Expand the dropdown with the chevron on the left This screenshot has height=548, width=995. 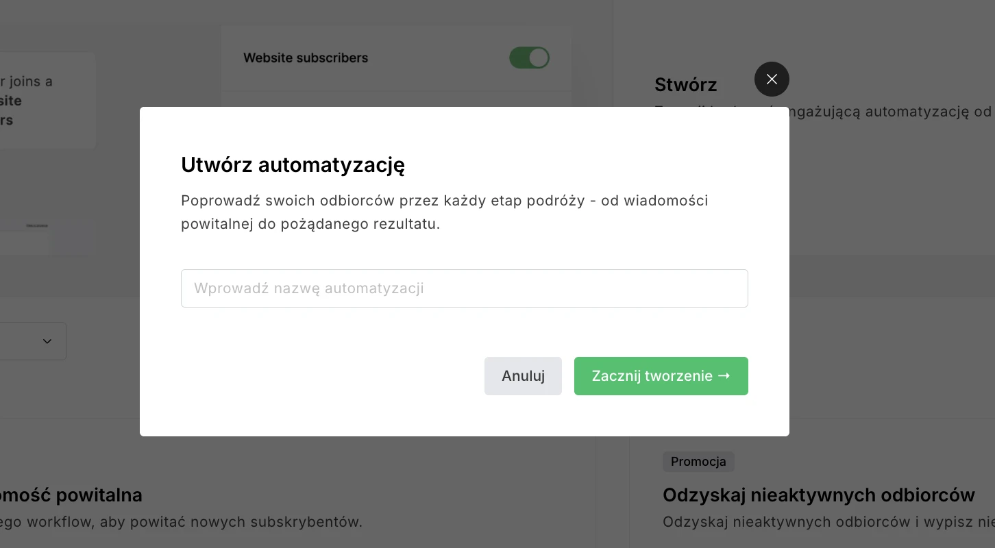[x=47, y=341]
